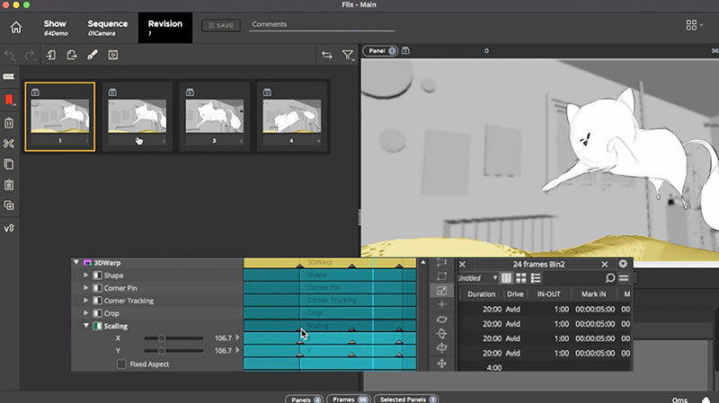Select panel thumbnail 3
Screen dimensions: 719x403
(215, 117)
